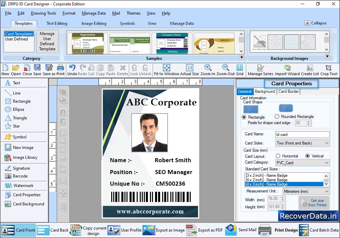Switch to Text Editing ribbon tab
This screenshot has width=340, height=238.
[57, 23]
